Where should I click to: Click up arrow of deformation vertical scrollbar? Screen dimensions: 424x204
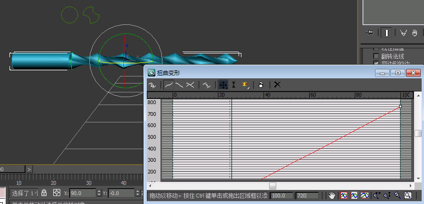tap(418, 95)
